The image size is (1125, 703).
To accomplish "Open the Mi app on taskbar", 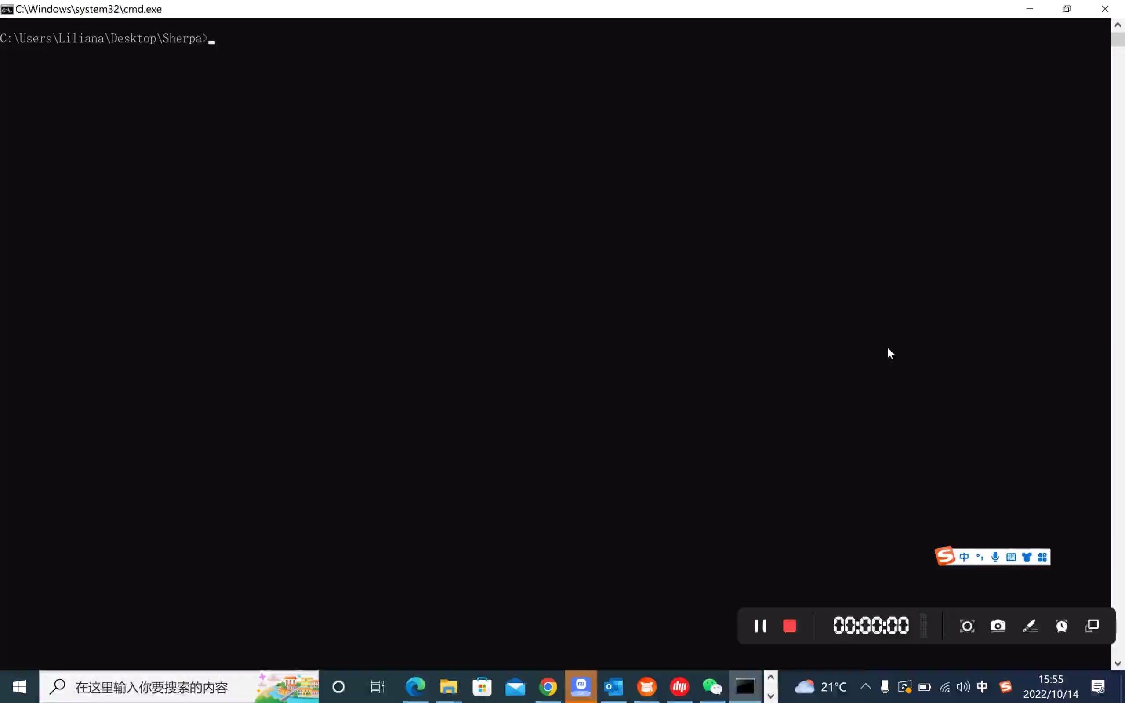I will pos(581,687).
